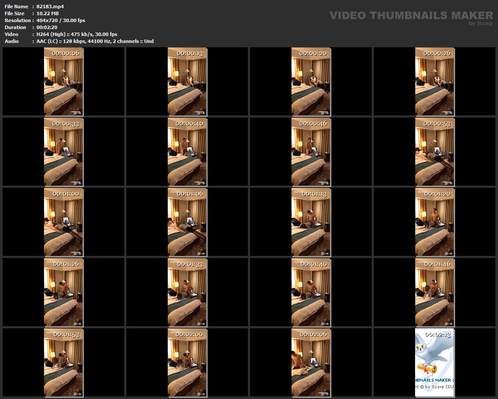The width and height of the screenshot is (498, 399).
Task: Select the 00:01:40 thumbnail
Action: [311, 293]
